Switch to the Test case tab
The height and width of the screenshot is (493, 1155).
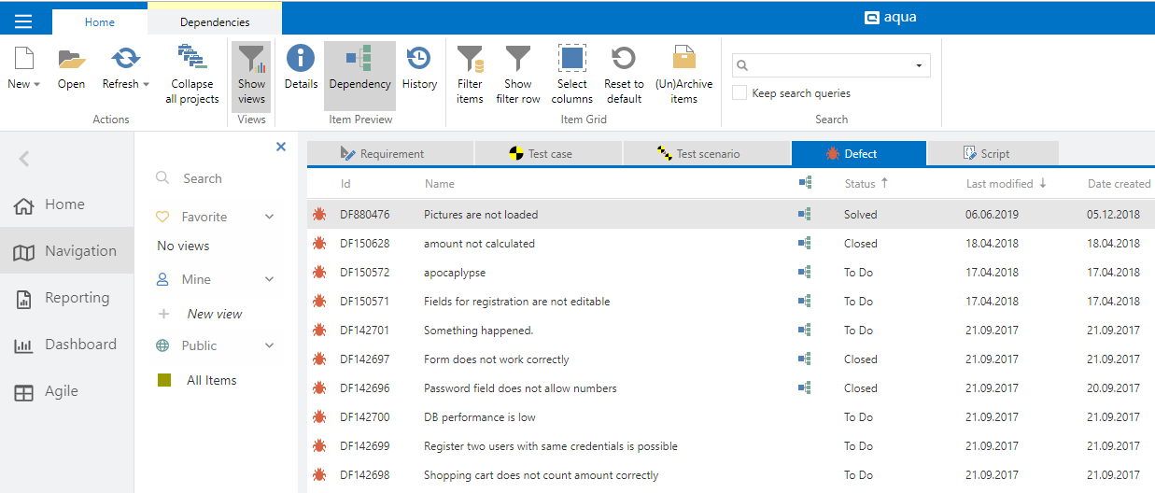pyautogui.click(x=548, y=154)
